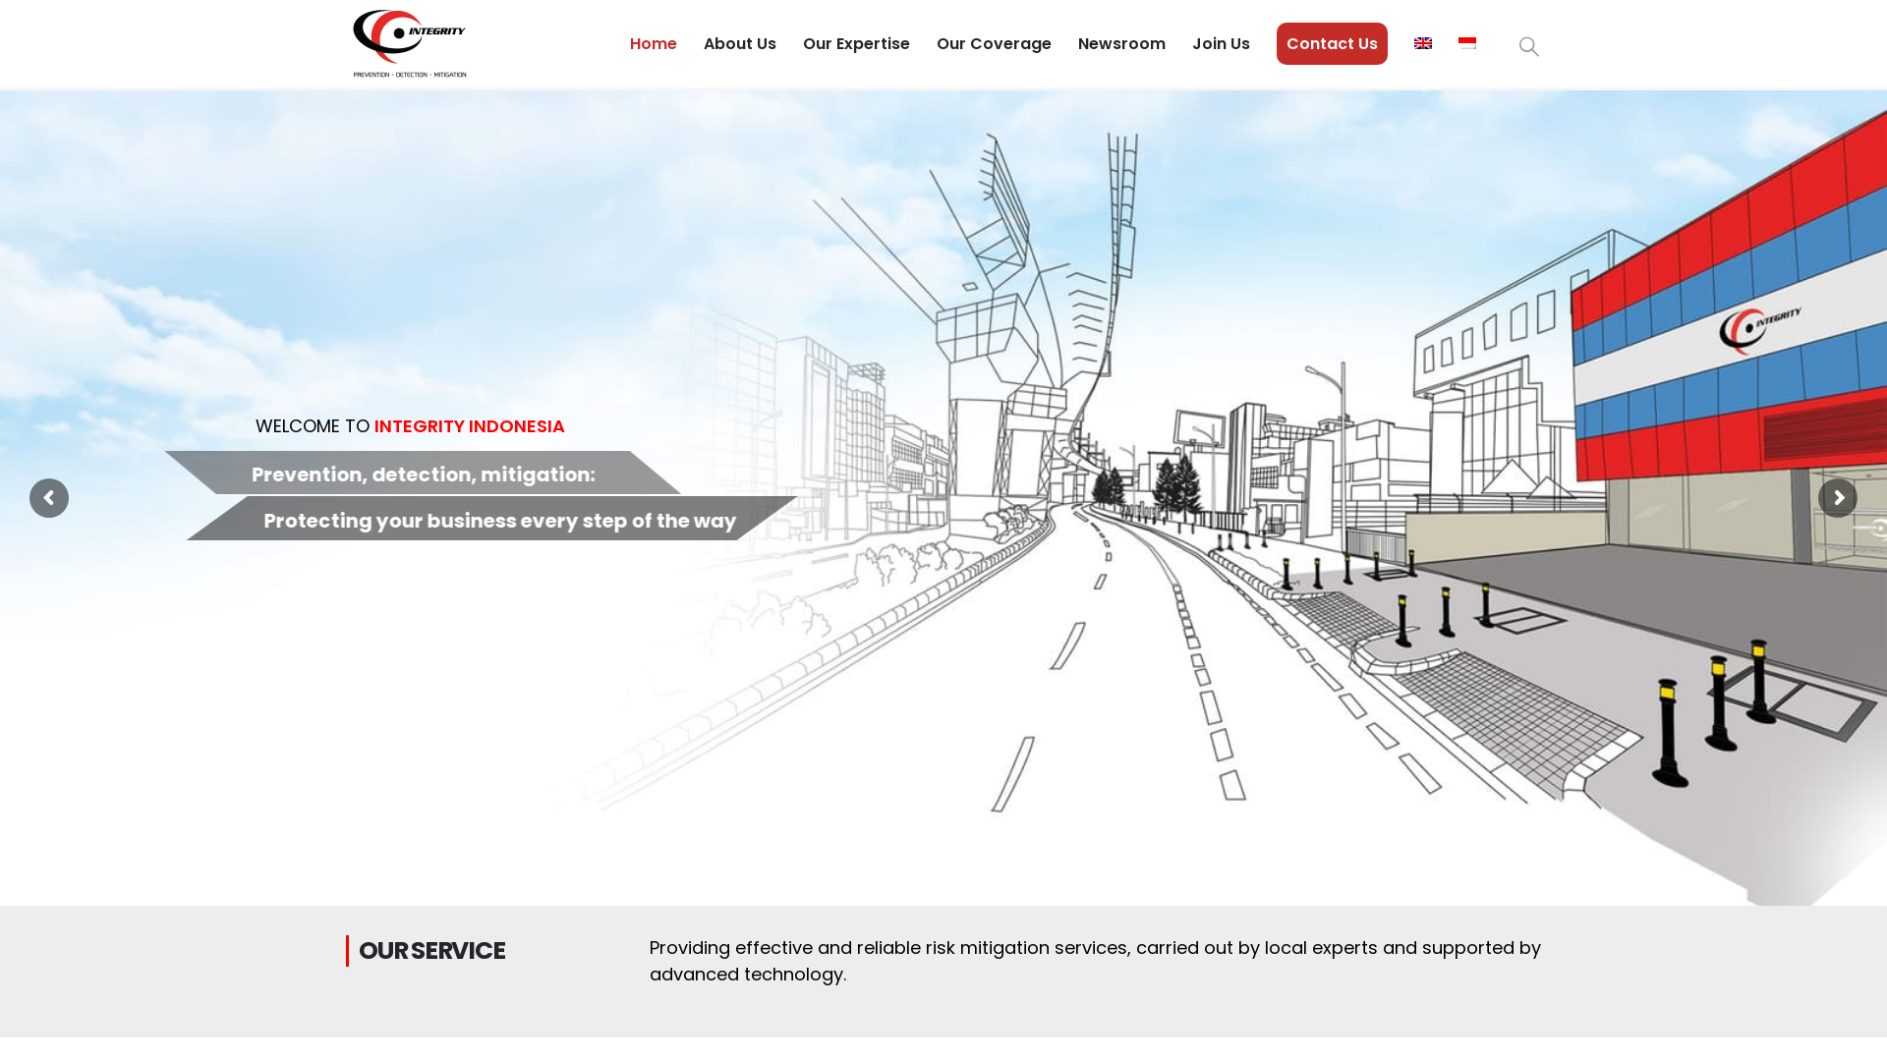The height and width of the screenshot is (1061, 1887).
Task: Click the OUR SERVICE heading
Action: point(431,951)
